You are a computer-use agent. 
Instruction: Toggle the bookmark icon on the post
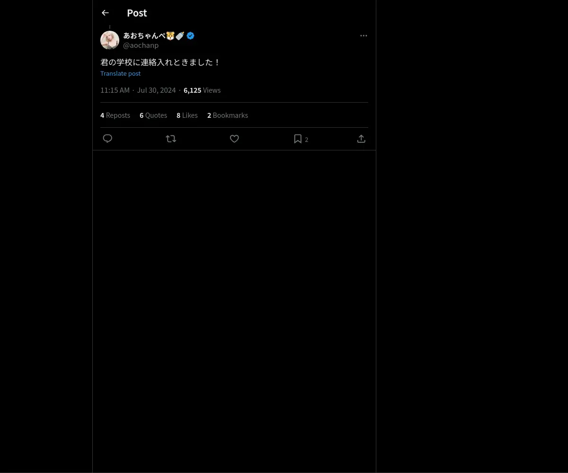(298, 139)
